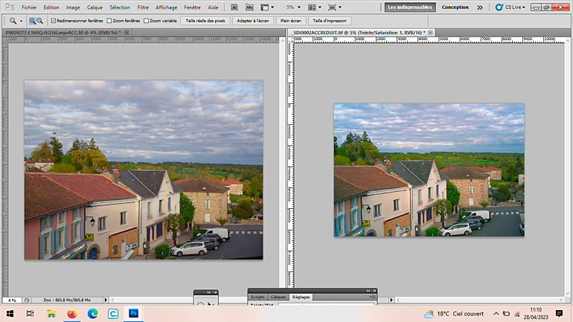Image resolution: width=573 pixels, height=322 pixels.
Task: Switch to the Réglages panel tab
Action: pos(301,297)
